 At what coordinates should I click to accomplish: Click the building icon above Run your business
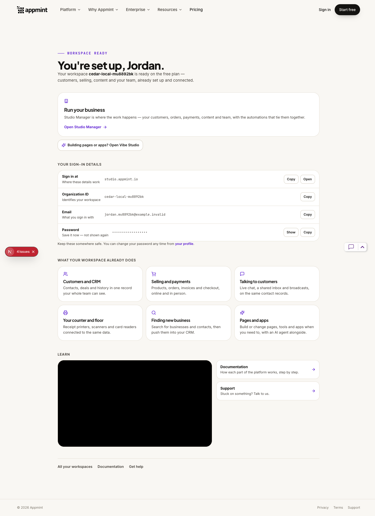(66, 101)
